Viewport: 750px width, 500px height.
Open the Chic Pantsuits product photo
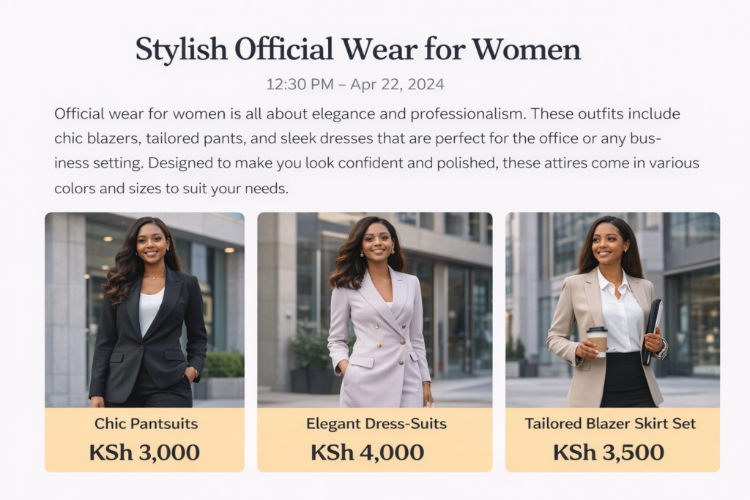pos(144,310)
